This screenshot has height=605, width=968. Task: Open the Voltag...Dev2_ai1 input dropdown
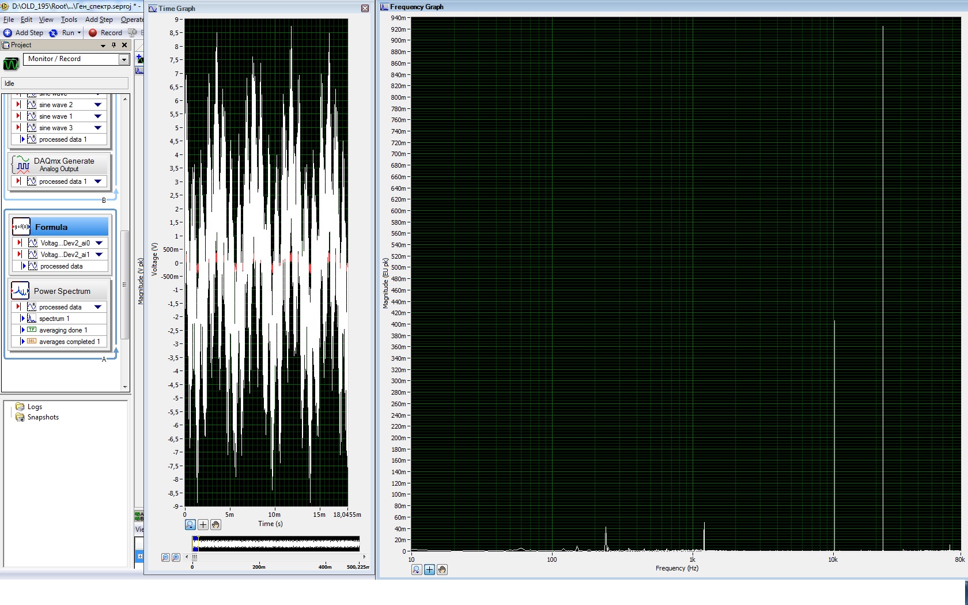[99, 255]
